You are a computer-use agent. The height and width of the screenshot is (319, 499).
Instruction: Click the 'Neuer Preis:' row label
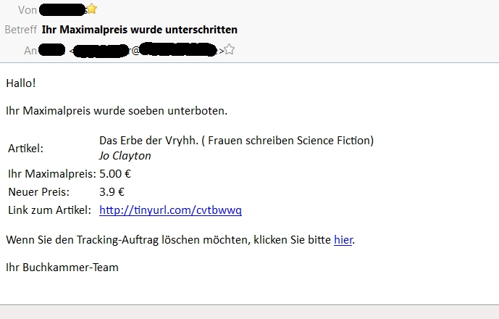point(38,192)
